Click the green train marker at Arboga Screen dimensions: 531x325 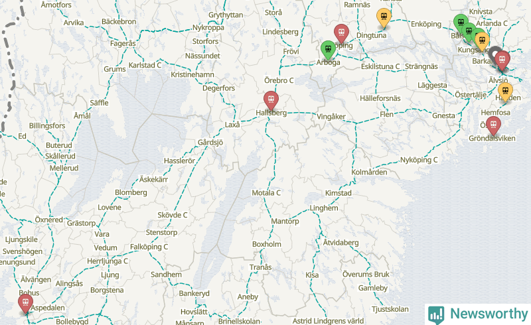click(328, 50)
